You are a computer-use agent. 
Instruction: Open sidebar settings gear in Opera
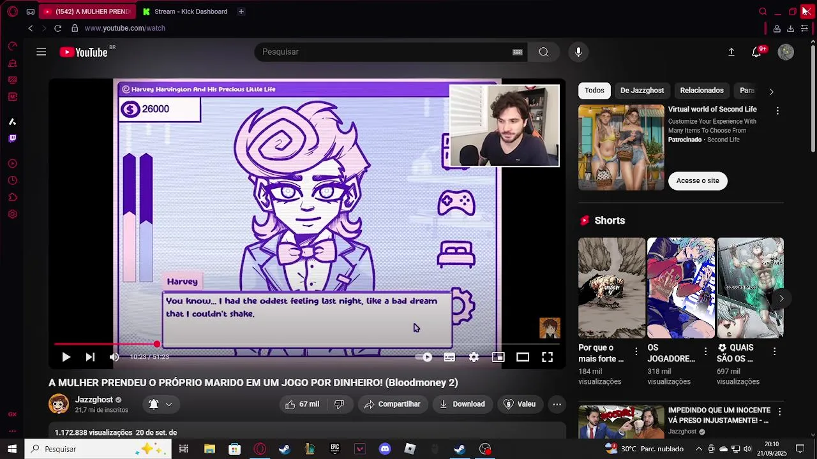pyautogui.click(x=12, y=214)
